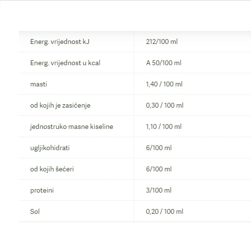Select the 0,30 / 100 ml value

[165, 105]
